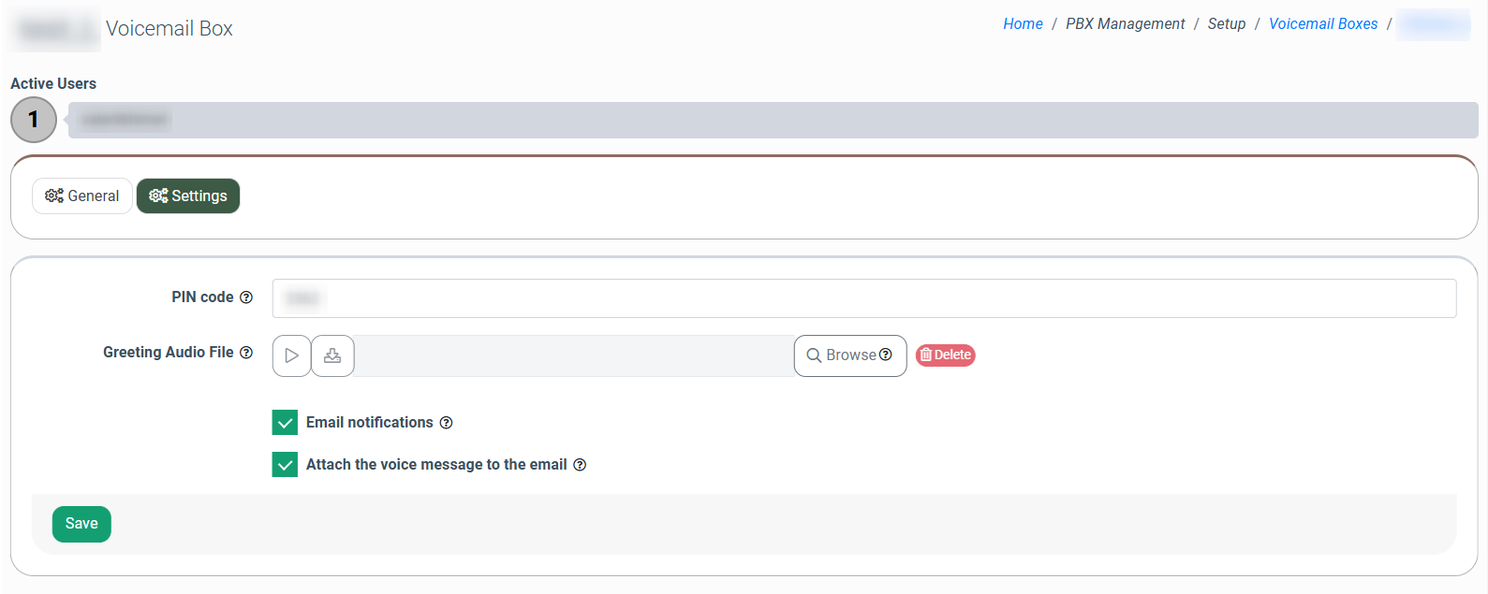This screenshot has height=594, width=1488.
Task: Click the greeting audio file name field
Action: pos(573,355)
